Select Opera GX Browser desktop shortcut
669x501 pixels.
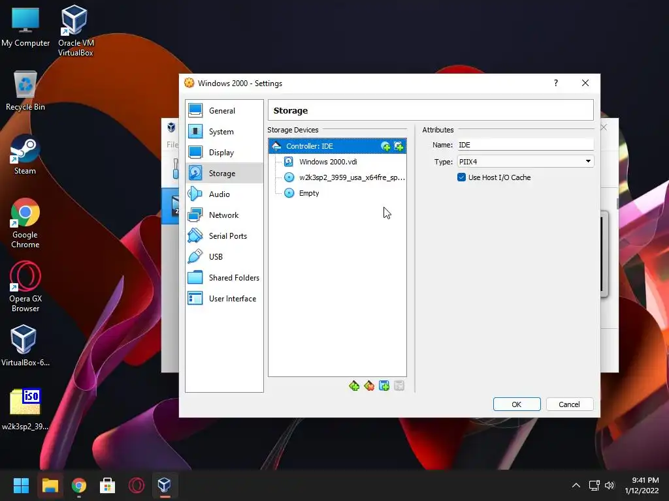[25, 287]
